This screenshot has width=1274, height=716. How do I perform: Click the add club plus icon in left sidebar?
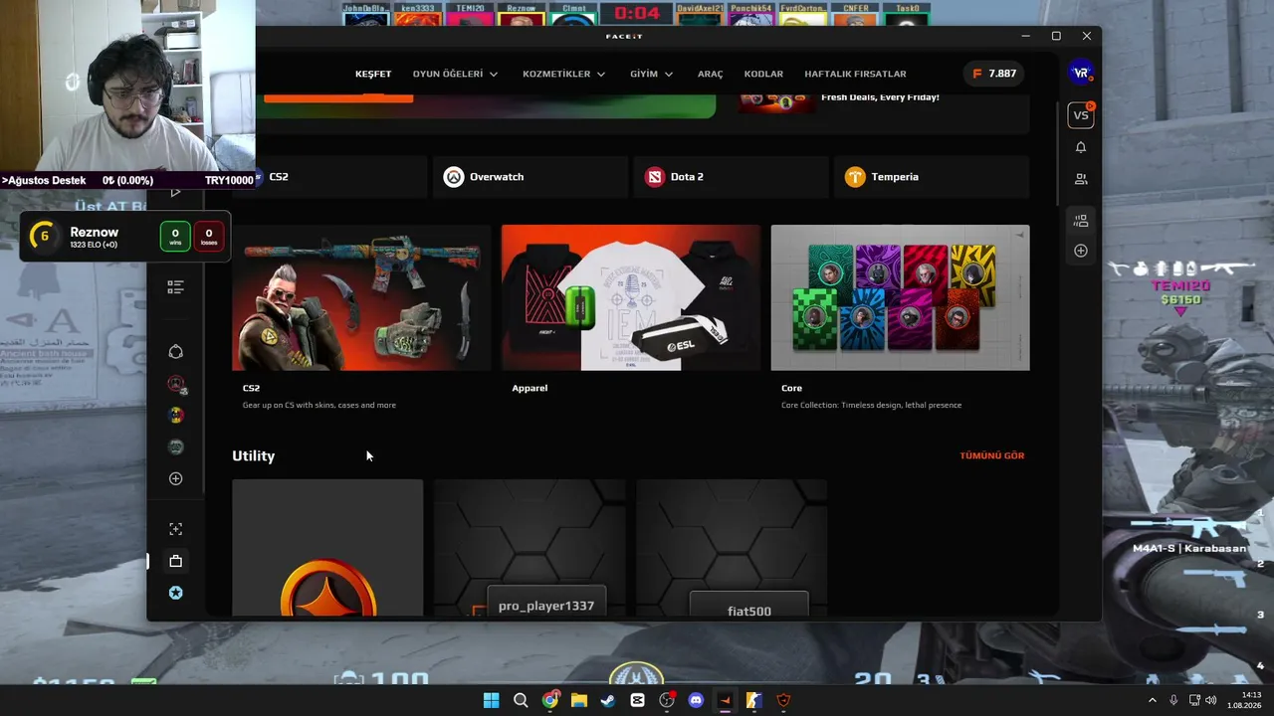coord(176,479)
